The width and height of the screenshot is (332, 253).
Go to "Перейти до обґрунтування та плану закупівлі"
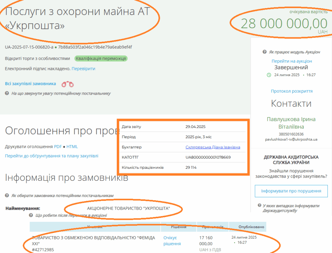[51, 156]
